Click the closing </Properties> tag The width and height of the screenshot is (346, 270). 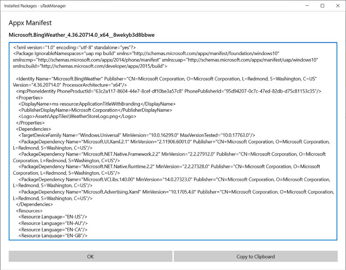30,123
